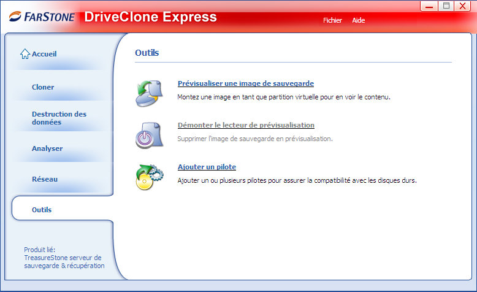
Task: Open Destruction des données section
Action: point(59,118)
